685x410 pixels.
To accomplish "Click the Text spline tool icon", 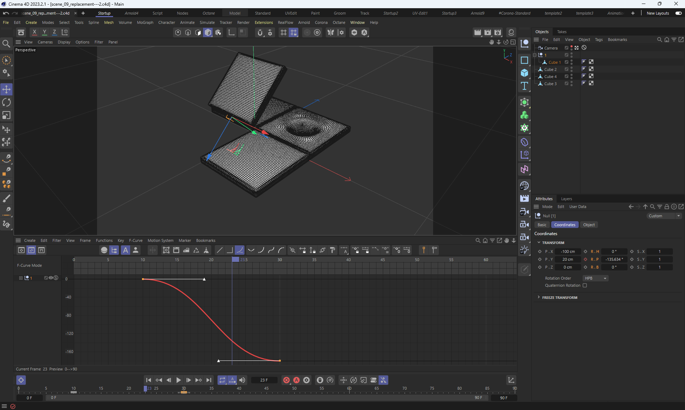I will (x=524, y=86).
